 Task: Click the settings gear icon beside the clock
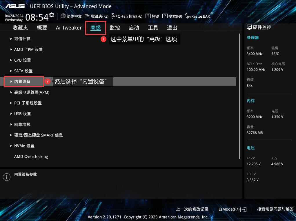coord(52,15)
